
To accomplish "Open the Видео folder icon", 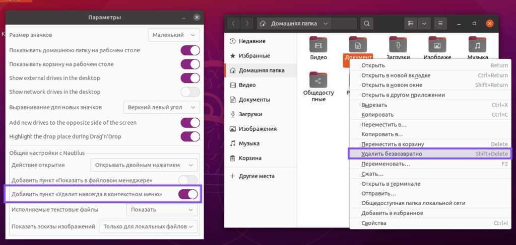I will 318,45.
